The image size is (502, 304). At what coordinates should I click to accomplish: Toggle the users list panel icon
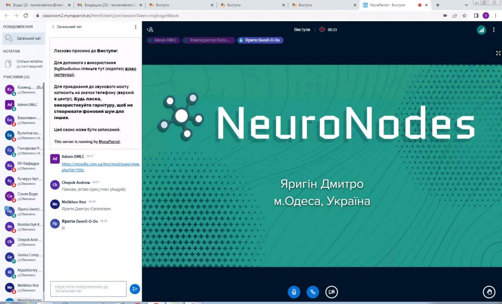pos(151,29)
